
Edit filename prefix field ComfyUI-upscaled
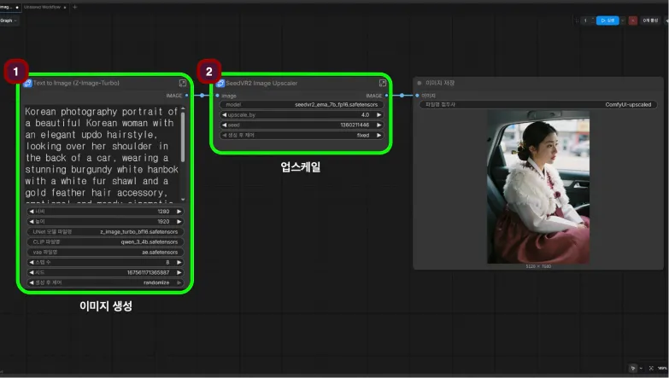pos(538,104)
